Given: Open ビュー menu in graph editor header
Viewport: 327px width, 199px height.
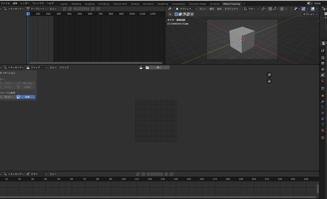Looking at the screenshot, I should [x=53, y=174].
